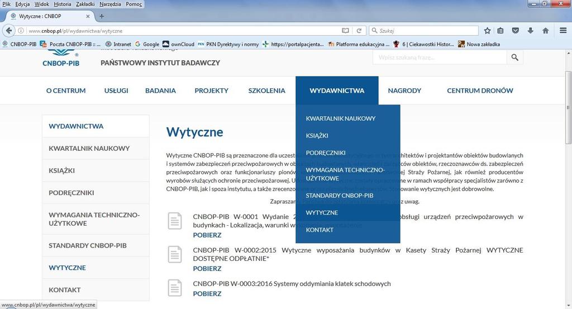Bookmark this page with the star icon
Viewport: 572px width, 309px height.
[x=487, y=31]
